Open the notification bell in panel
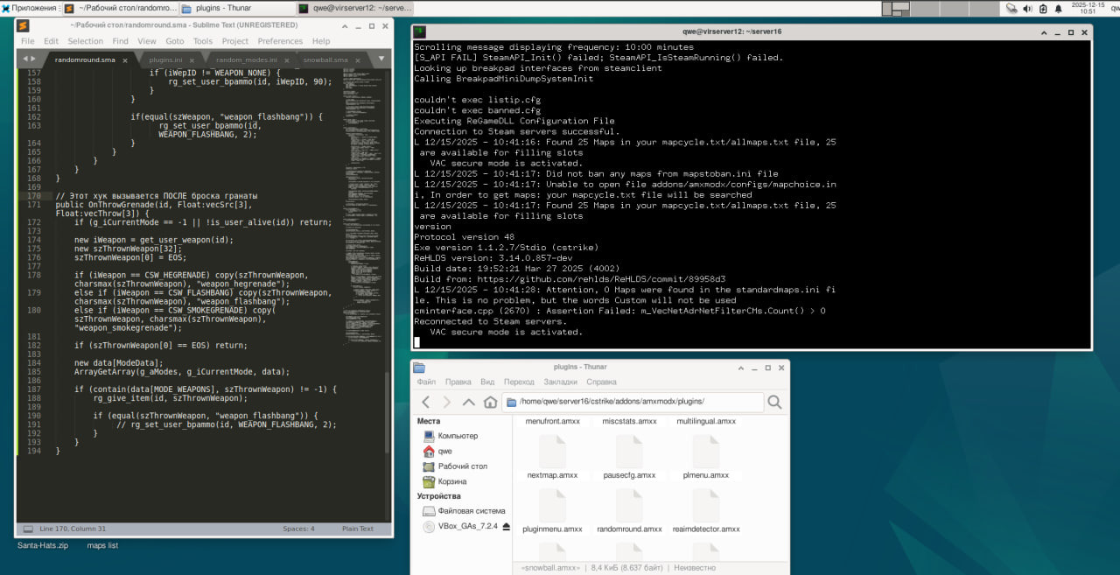This screenshot has height=575, width=1120. [x=1057, y=8]
